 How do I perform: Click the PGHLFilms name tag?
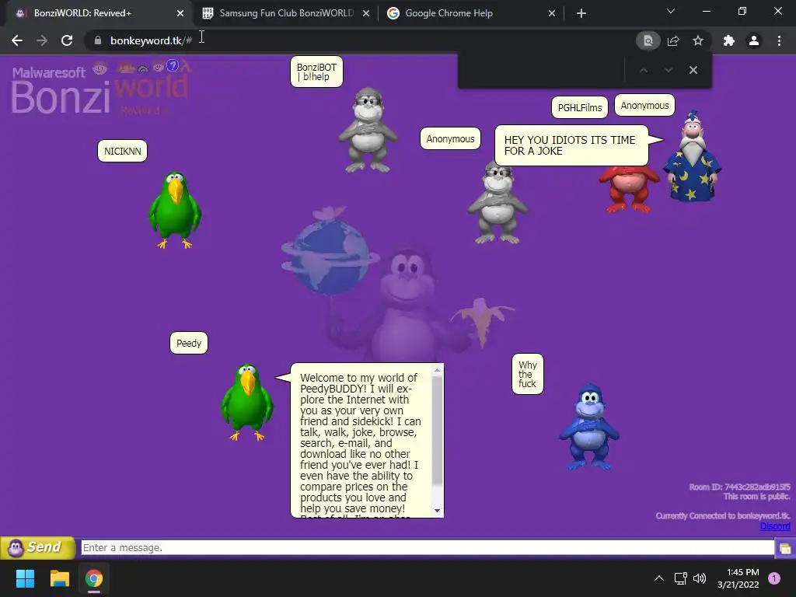[x=580, y=107]
